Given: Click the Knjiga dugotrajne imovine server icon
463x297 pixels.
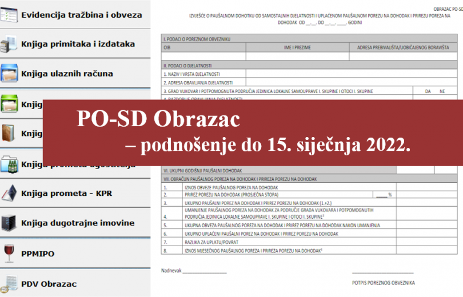Looking at the screenshot, I should (9, 223).
